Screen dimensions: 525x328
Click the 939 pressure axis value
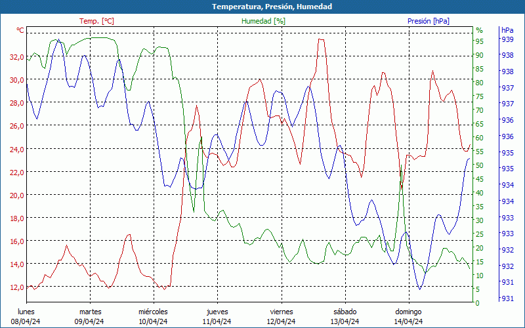point(507,39)
